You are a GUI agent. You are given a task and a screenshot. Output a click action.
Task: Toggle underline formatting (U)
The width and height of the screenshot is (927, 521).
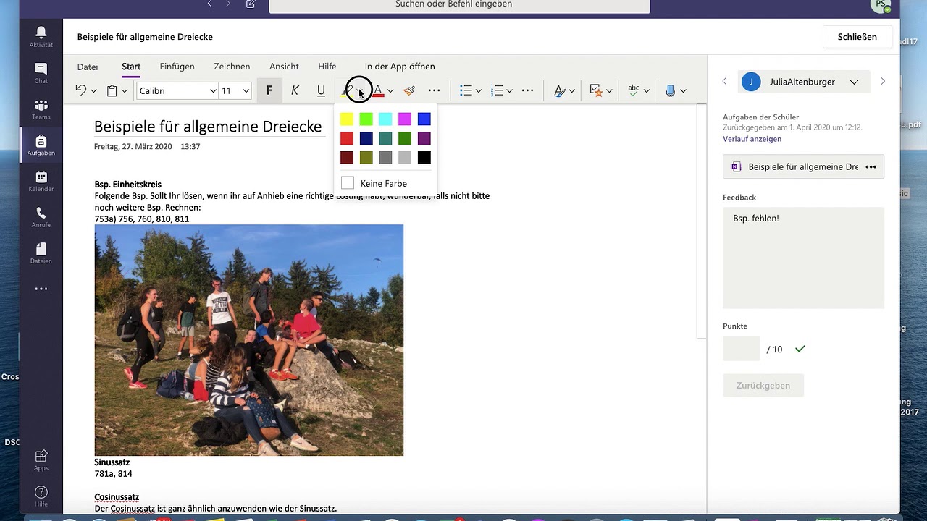321,90
